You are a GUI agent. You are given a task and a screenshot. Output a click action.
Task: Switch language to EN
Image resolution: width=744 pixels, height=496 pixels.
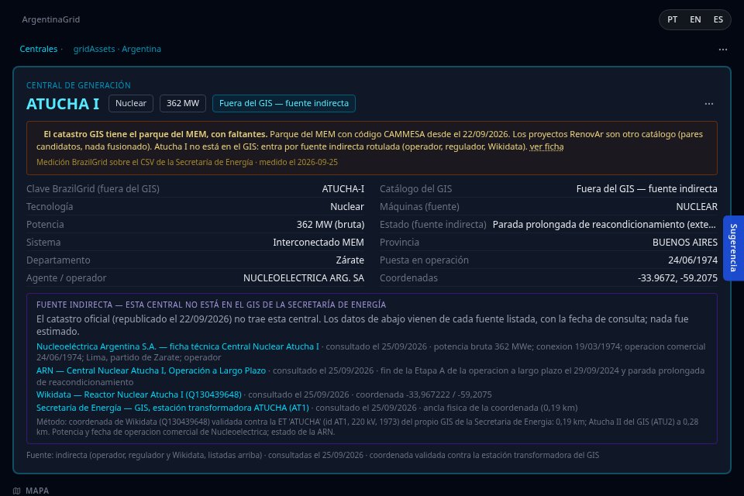(695, 20)
